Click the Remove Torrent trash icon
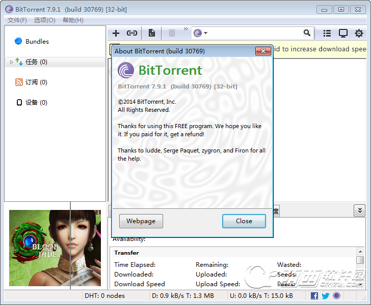The height and width of the screenshot is (305, 371). 172,33
